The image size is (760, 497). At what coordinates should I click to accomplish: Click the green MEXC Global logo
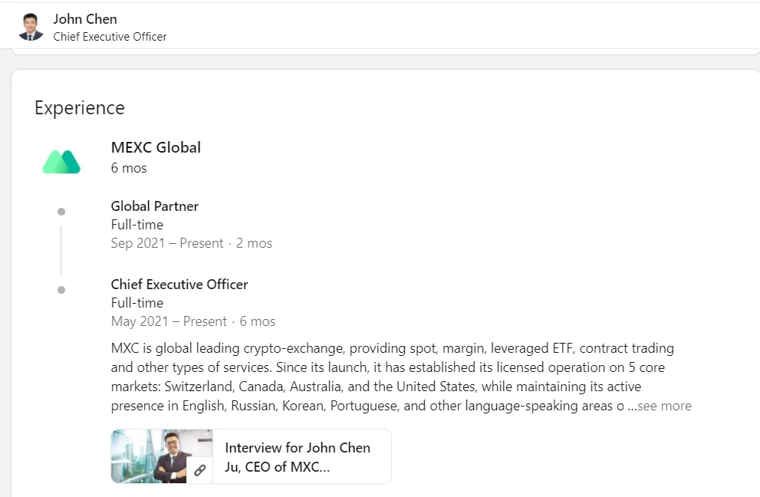tap(61, 161)
